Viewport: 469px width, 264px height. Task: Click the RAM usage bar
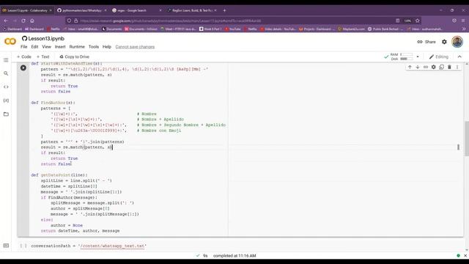[x=406, y=54]
